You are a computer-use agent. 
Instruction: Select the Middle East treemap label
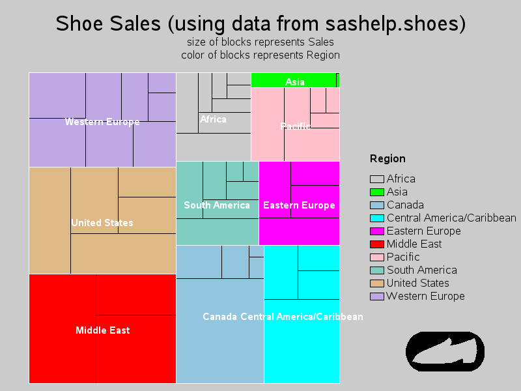103,330
